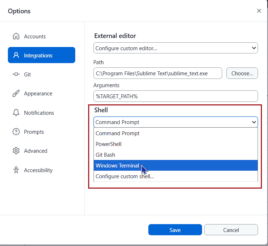
Task: Focus the Arguments field with %TARGET_PATH%
Action: click(176, 96)
